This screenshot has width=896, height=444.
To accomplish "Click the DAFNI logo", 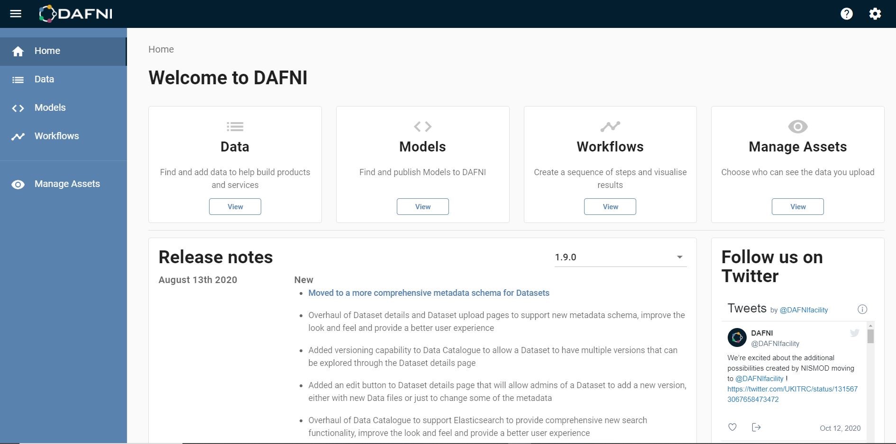I will pyautogui.click(x=76, y=14).
